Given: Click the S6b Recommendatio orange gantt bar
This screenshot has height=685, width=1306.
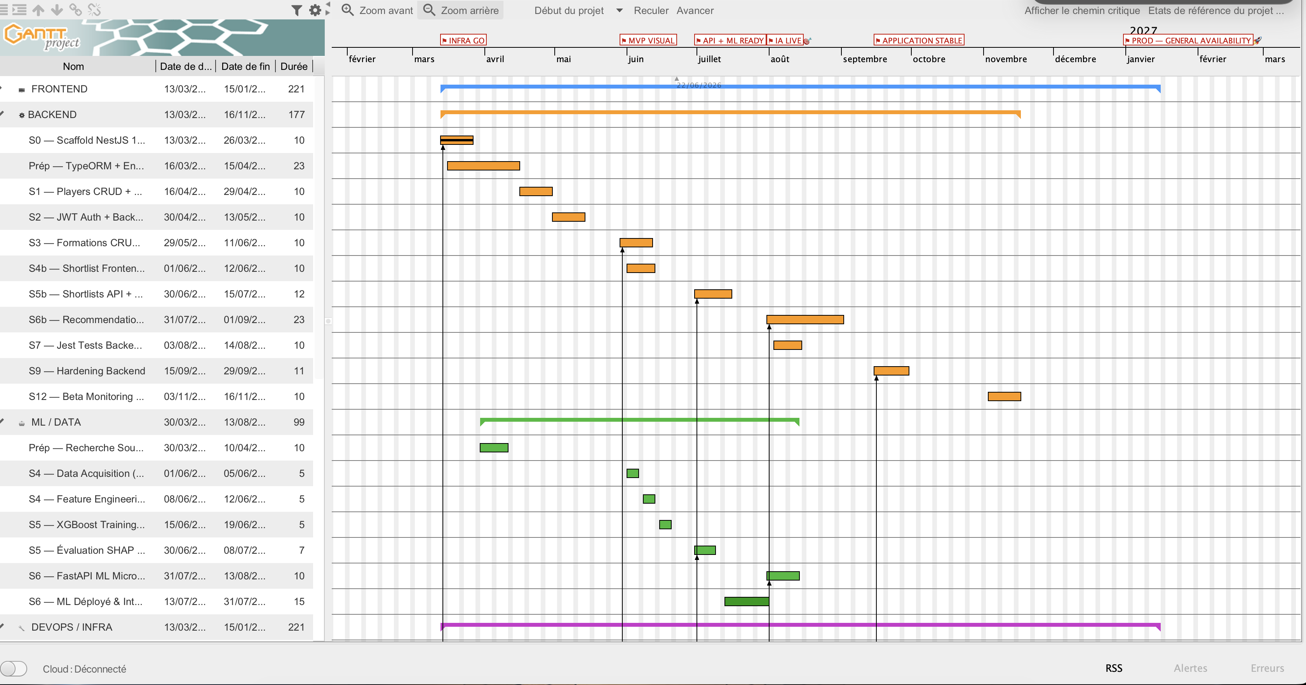Looking at the screenshot, I should 805,320.
